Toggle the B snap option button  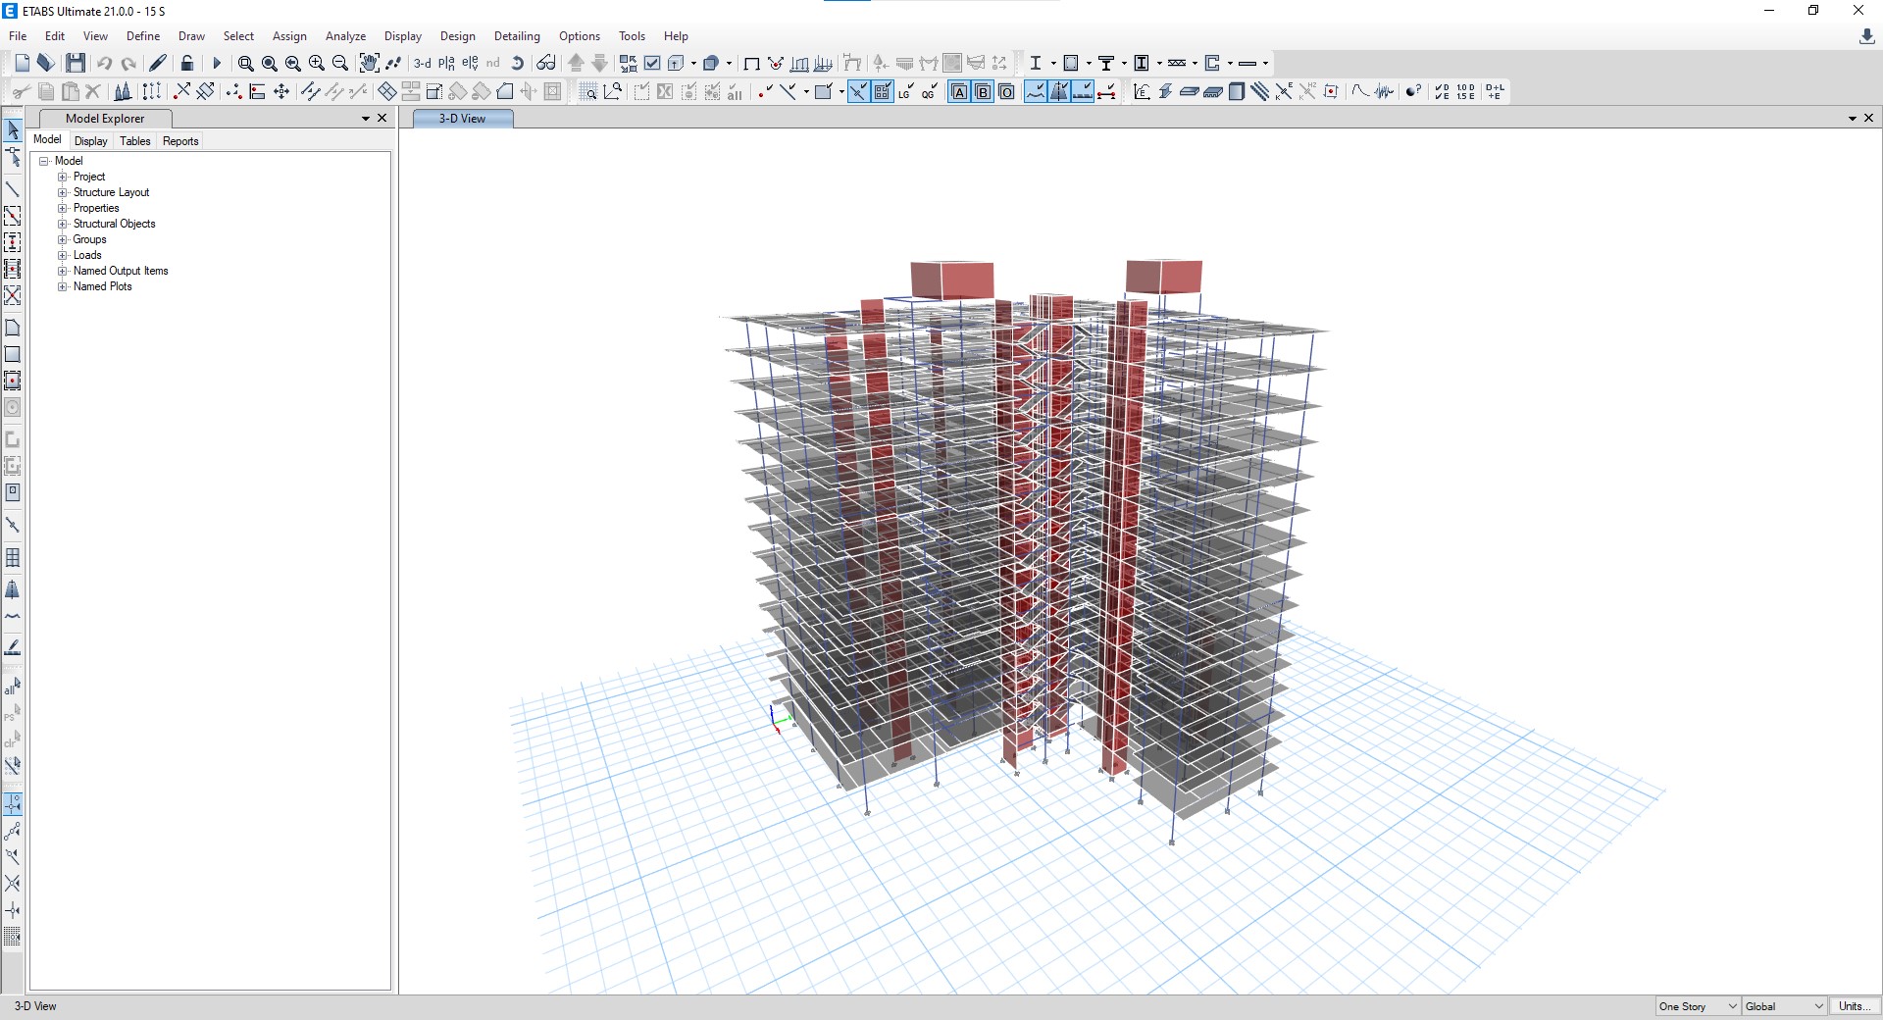click(x=983, y=92)
